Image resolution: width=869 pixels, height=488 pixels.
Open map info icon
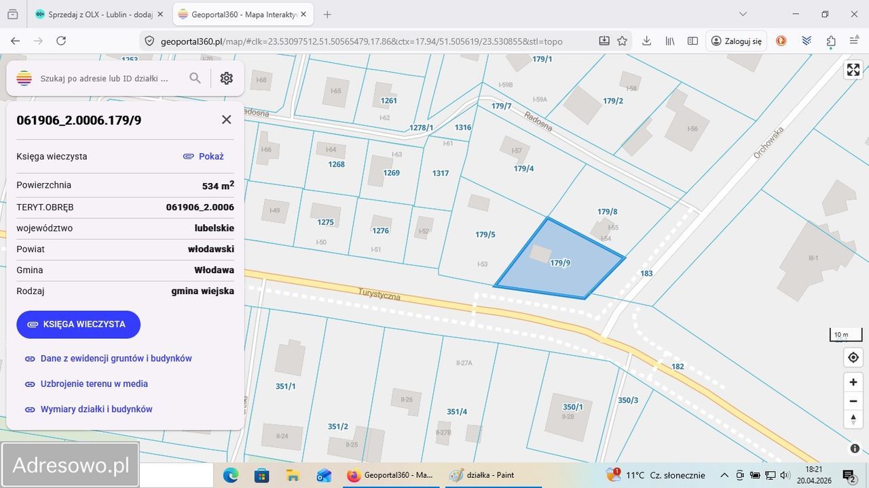pyautogui.click(x=855, y=449)
